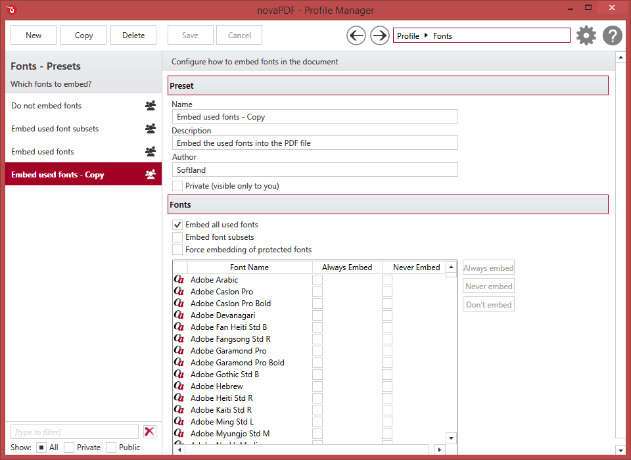This screenshot has width=631, height=460.
Task: Click the font icon beside Adobe Garamond Pro Bold
Action: [x=179, y=362]
